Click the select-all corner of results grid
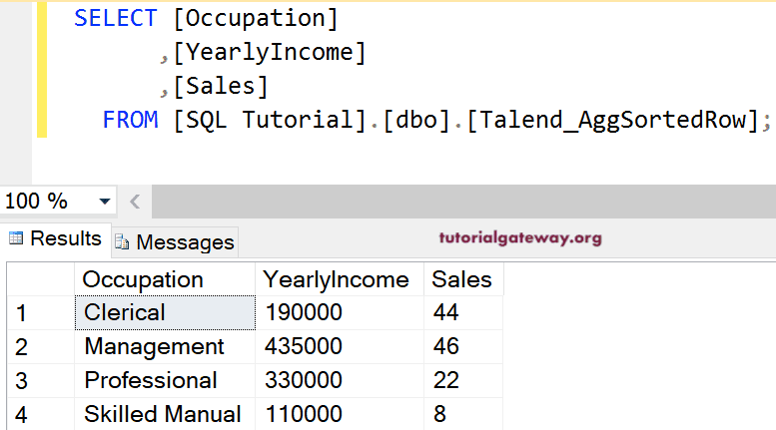 [40, 279]
